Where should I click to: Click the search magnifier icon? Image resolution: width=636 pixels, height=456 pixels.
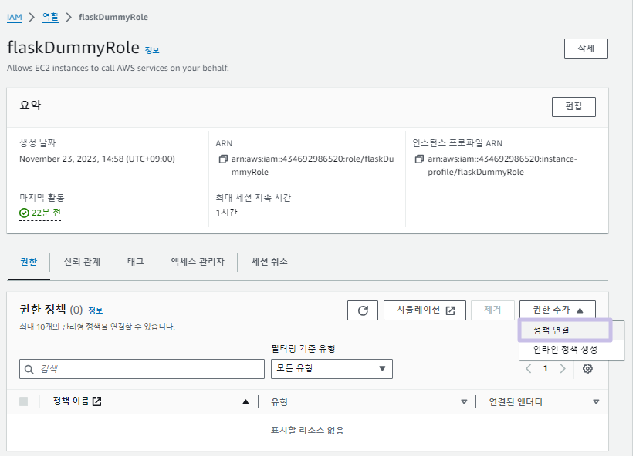pos(29,369)
